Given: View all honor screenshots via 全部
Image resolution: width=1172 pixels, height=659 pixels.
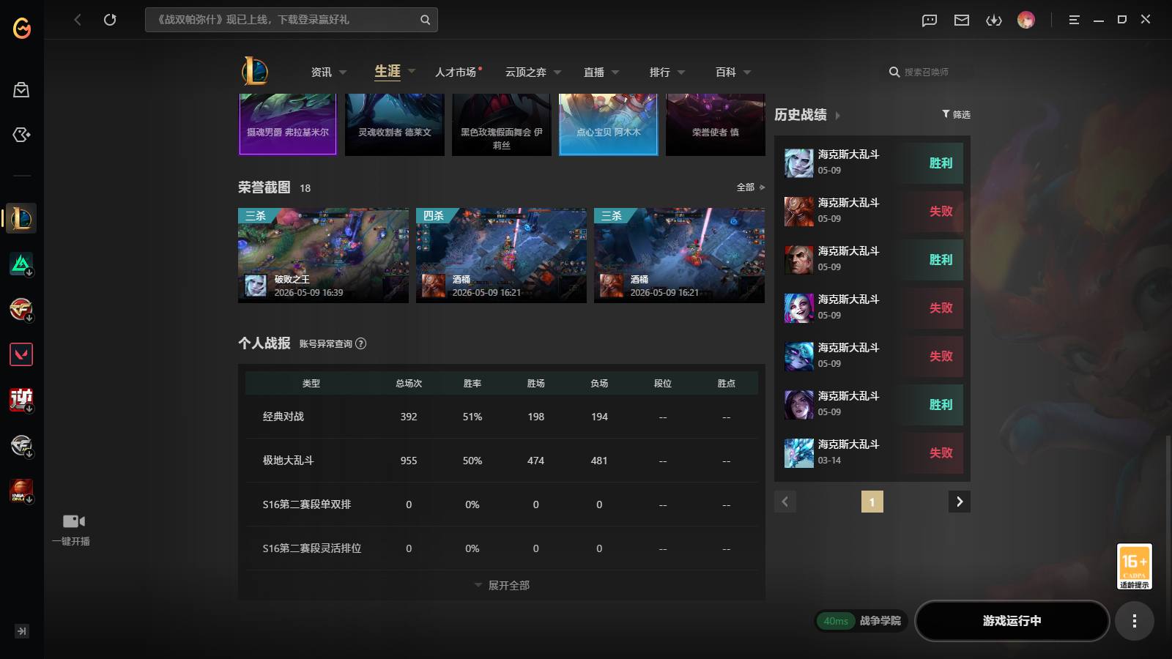Looking at the screenshot, I should click(751, 187).
